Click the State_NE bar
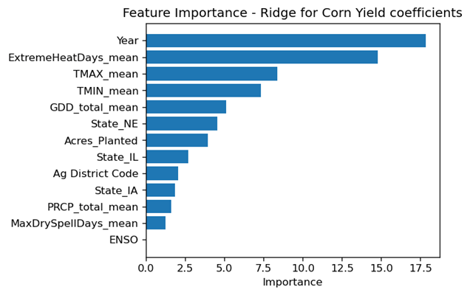The height and width of the screenshot is (295, 470). (x=181, y=124)
